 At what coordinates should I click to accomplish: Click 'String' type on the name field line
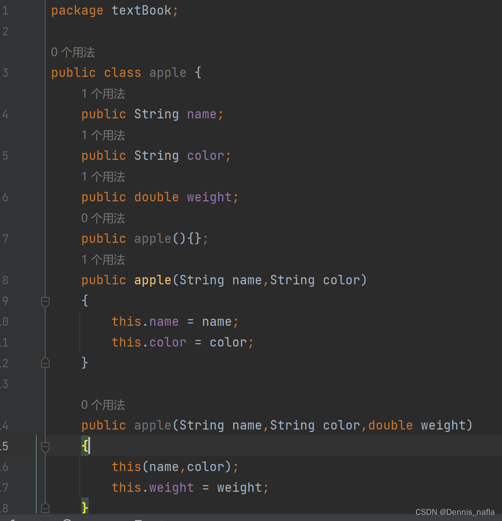pyautogui.click(x=157, y=114)
